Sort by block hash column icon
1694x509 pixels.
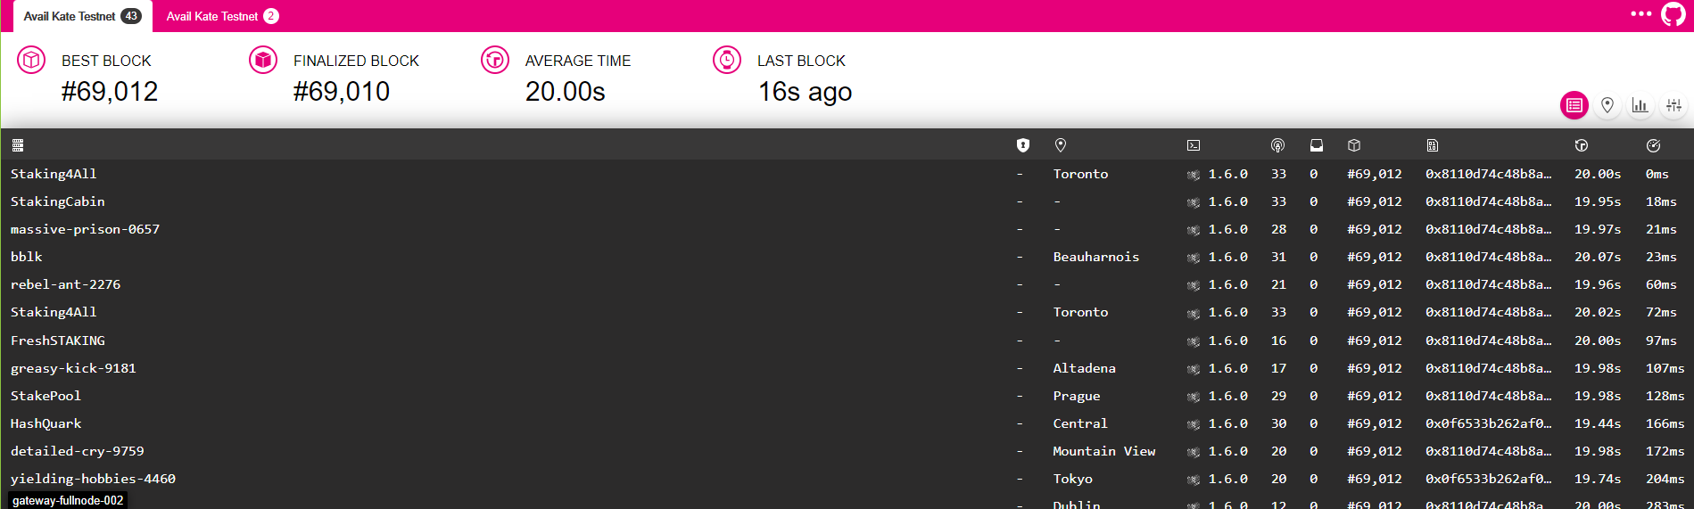pos(1432,145)
